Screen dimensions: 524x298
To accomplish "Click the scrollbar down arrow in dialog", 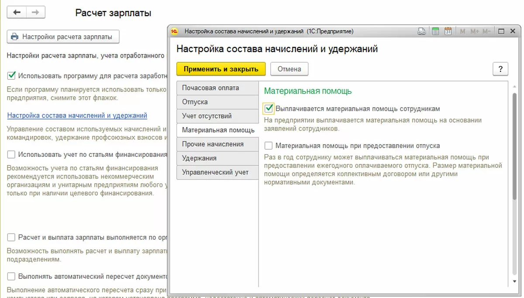I will (514, 281).
